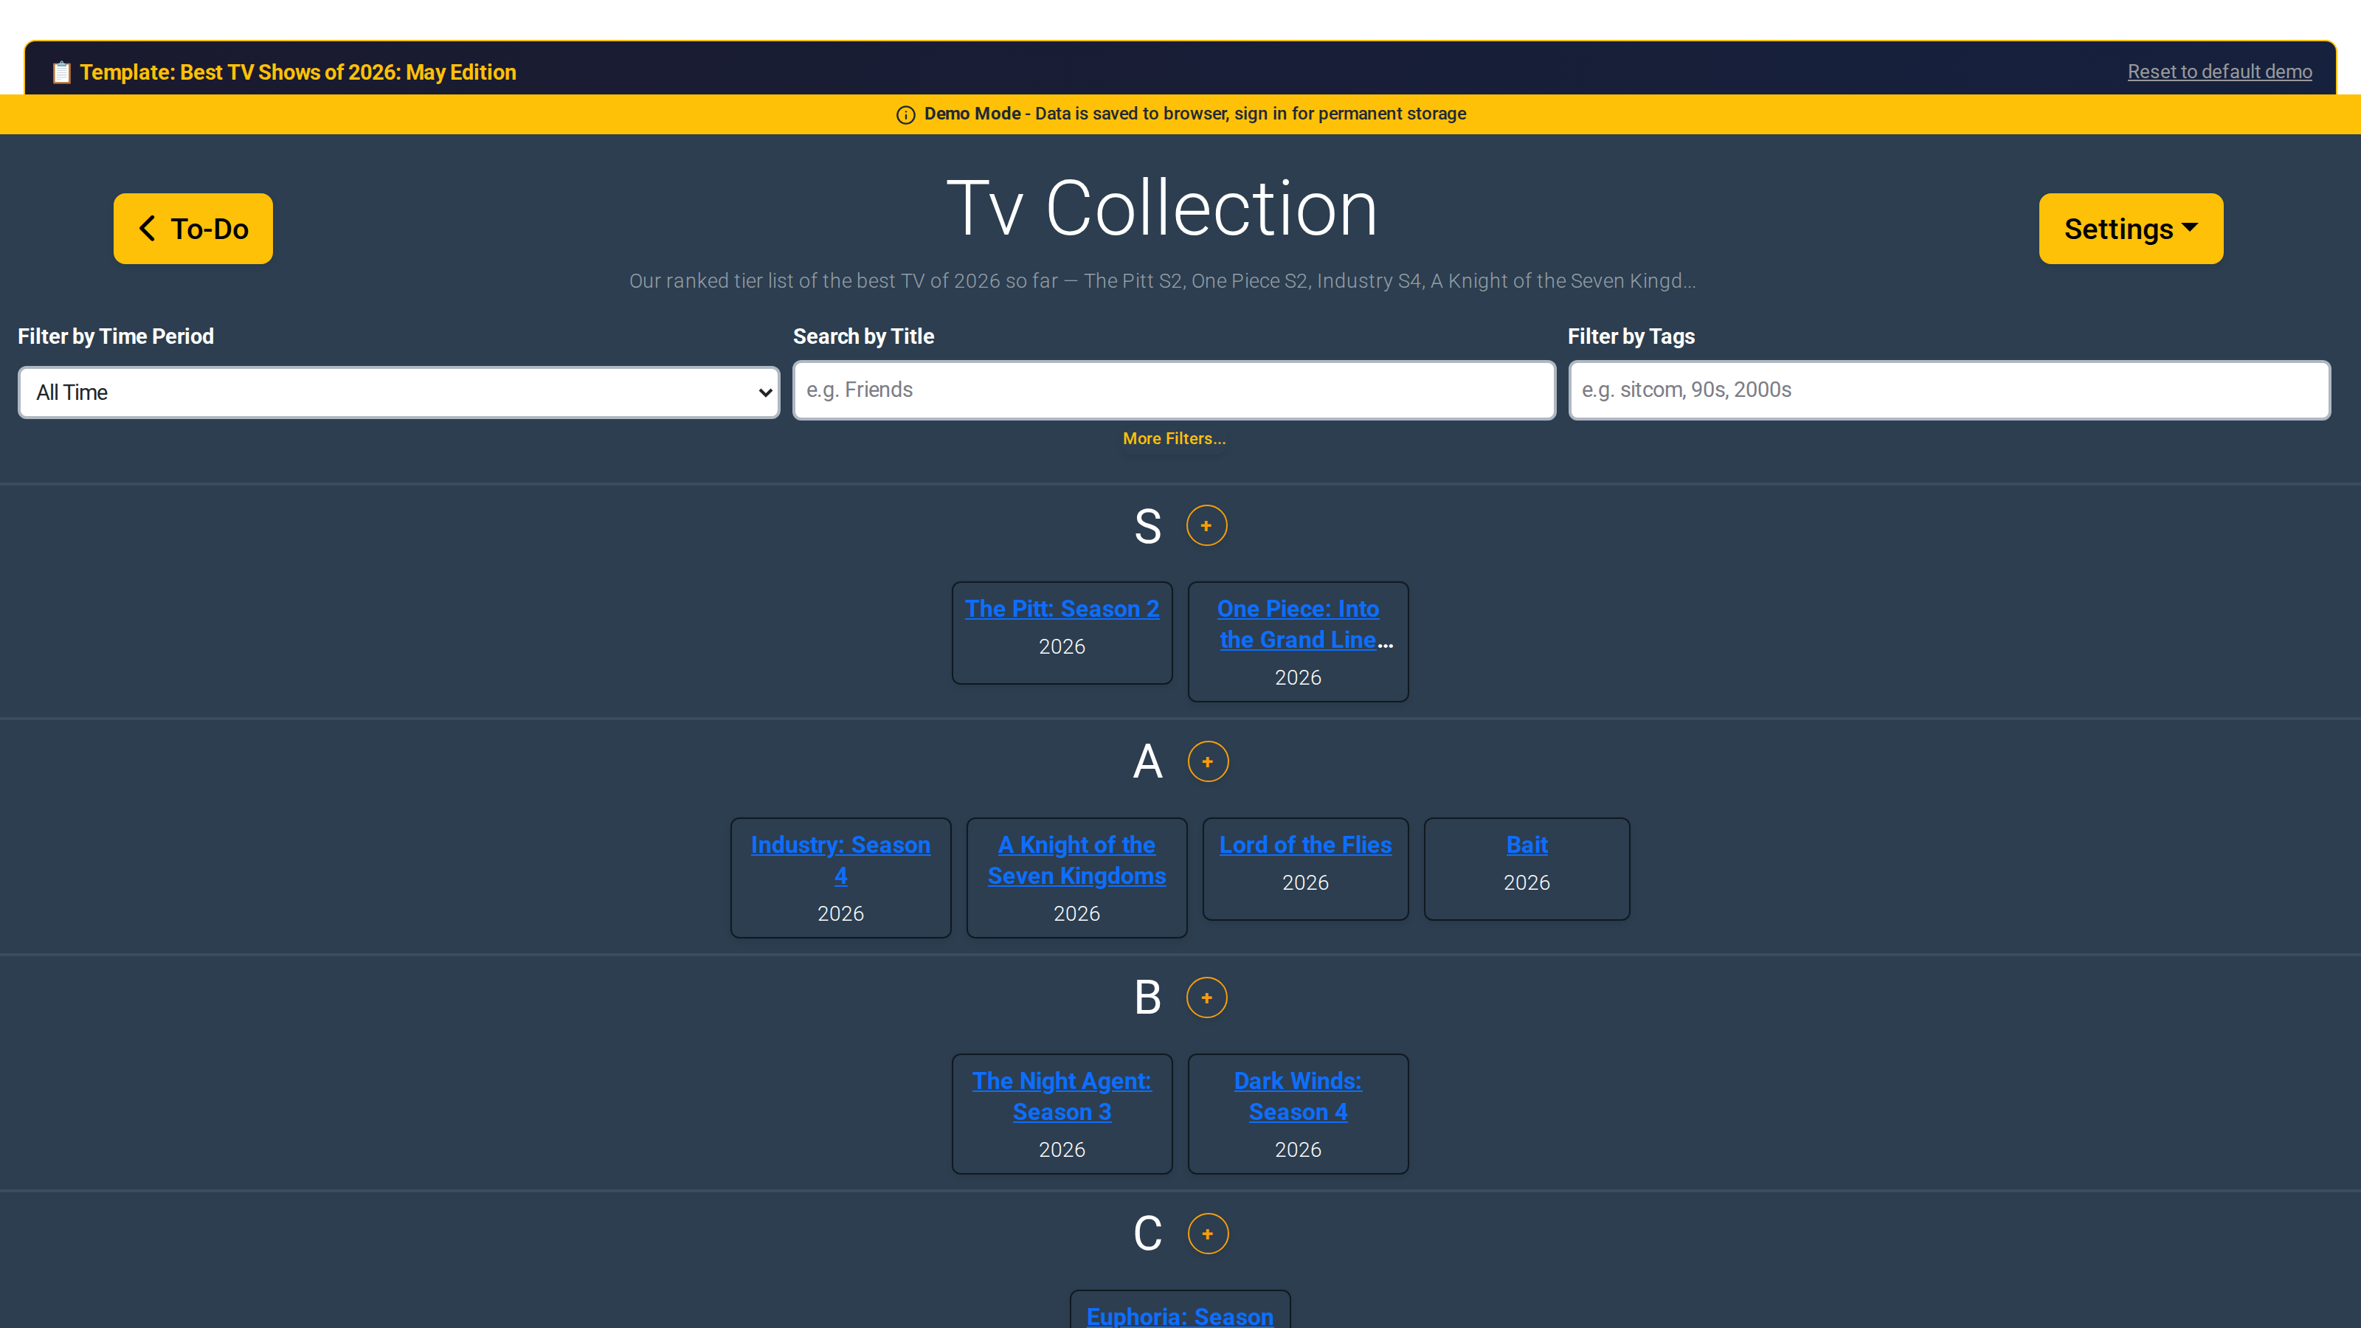
Task: Click the Demo Mode info icon
Action: (905, 114)
